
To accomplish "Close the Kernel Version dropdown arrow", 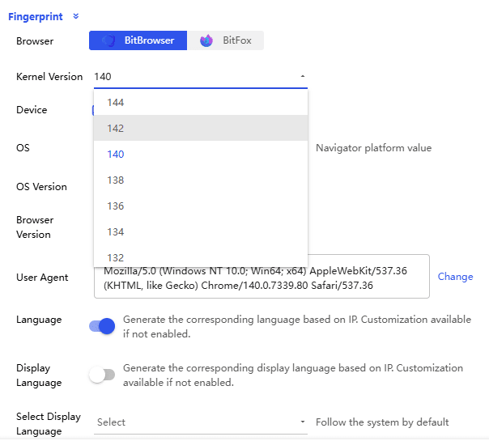I will tap(303, 76).
